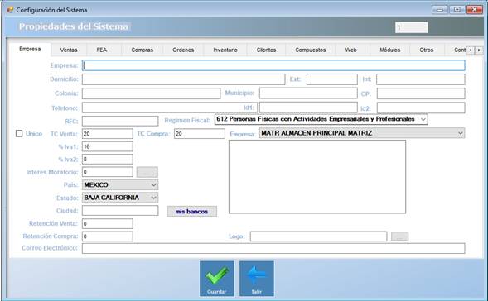Minimize the Configuración del Sistema window
Screen dimensions: 488x301
[440, 10]
